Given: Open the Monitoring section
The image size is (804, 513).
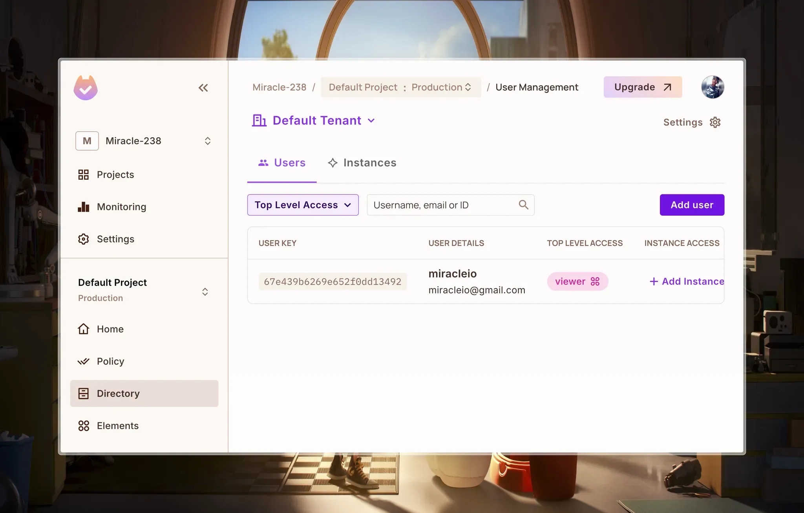Looking at the screenshot, I should pos(121,207).
